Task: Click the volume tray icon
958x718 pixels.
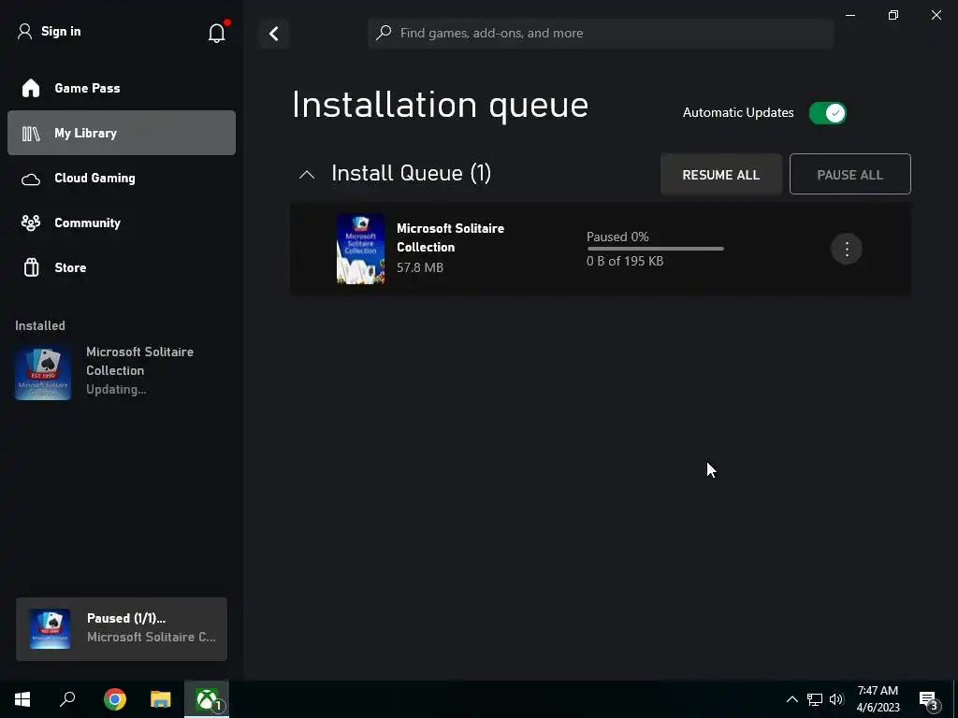Action: coord(836,699)
